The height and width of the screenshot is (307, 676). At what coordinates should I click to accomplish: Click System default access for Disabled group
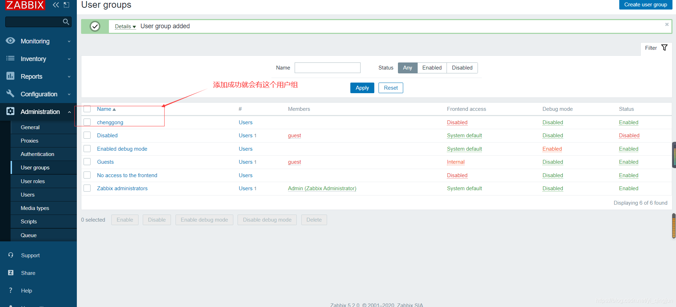click(x=464, y=136)
